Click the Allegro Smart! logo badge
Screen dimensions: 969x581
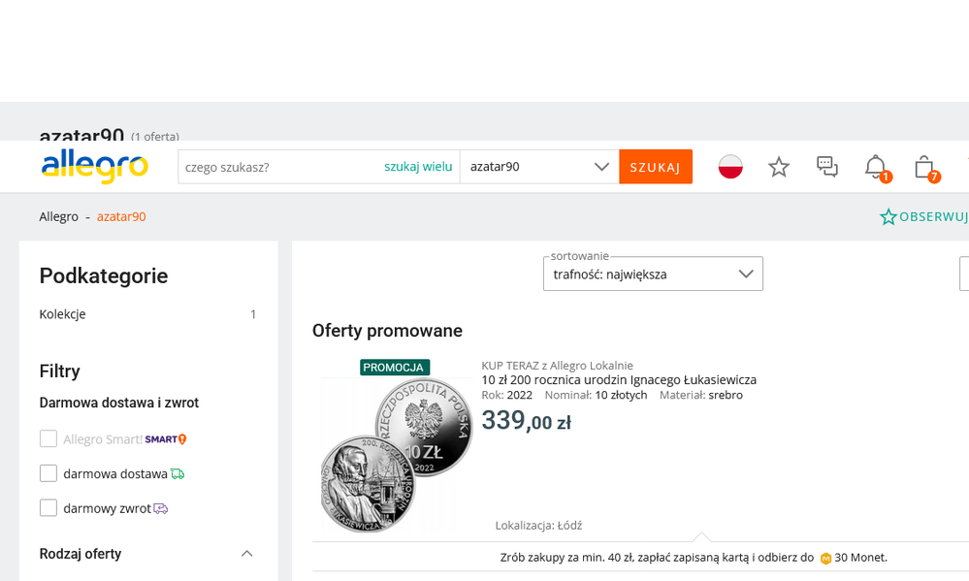(165, 439)
